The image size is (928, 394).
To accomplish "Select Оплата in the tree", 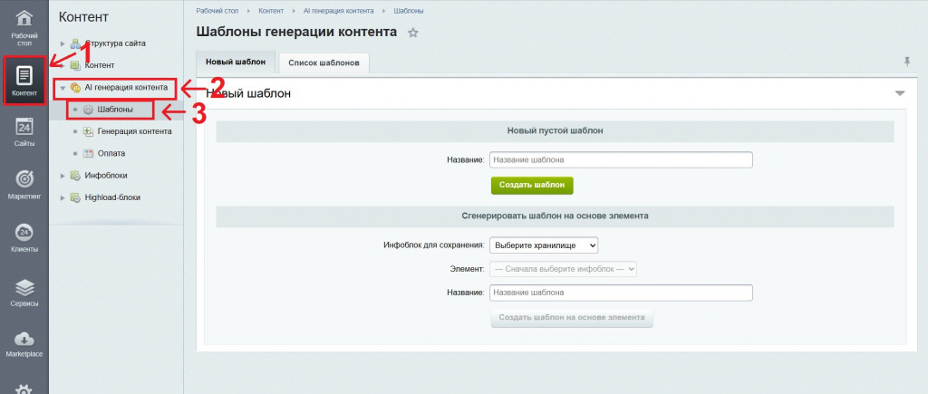I will coord(111,153).
